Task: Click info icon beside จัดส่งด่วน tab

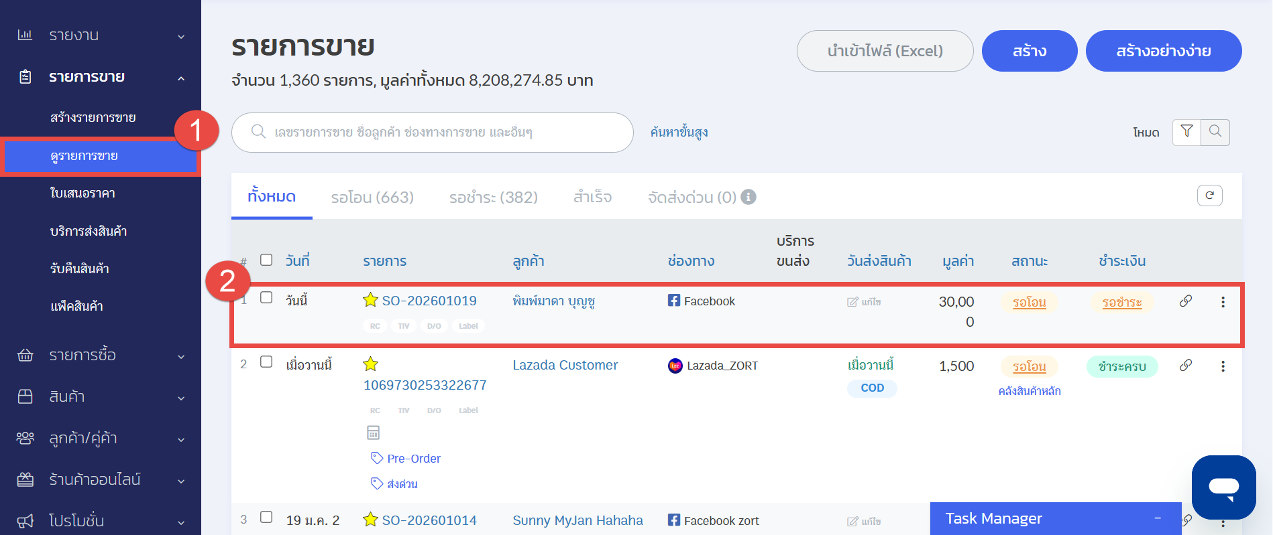Action: pos(749,197)
